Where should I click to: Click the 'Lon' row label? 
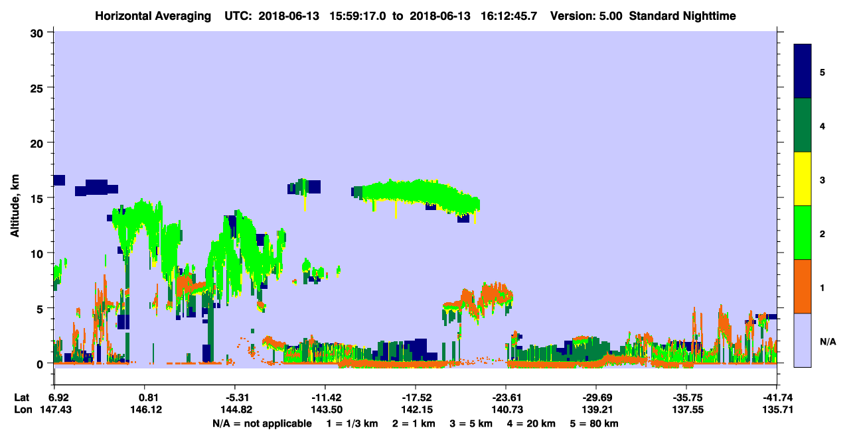coord(22,410)
